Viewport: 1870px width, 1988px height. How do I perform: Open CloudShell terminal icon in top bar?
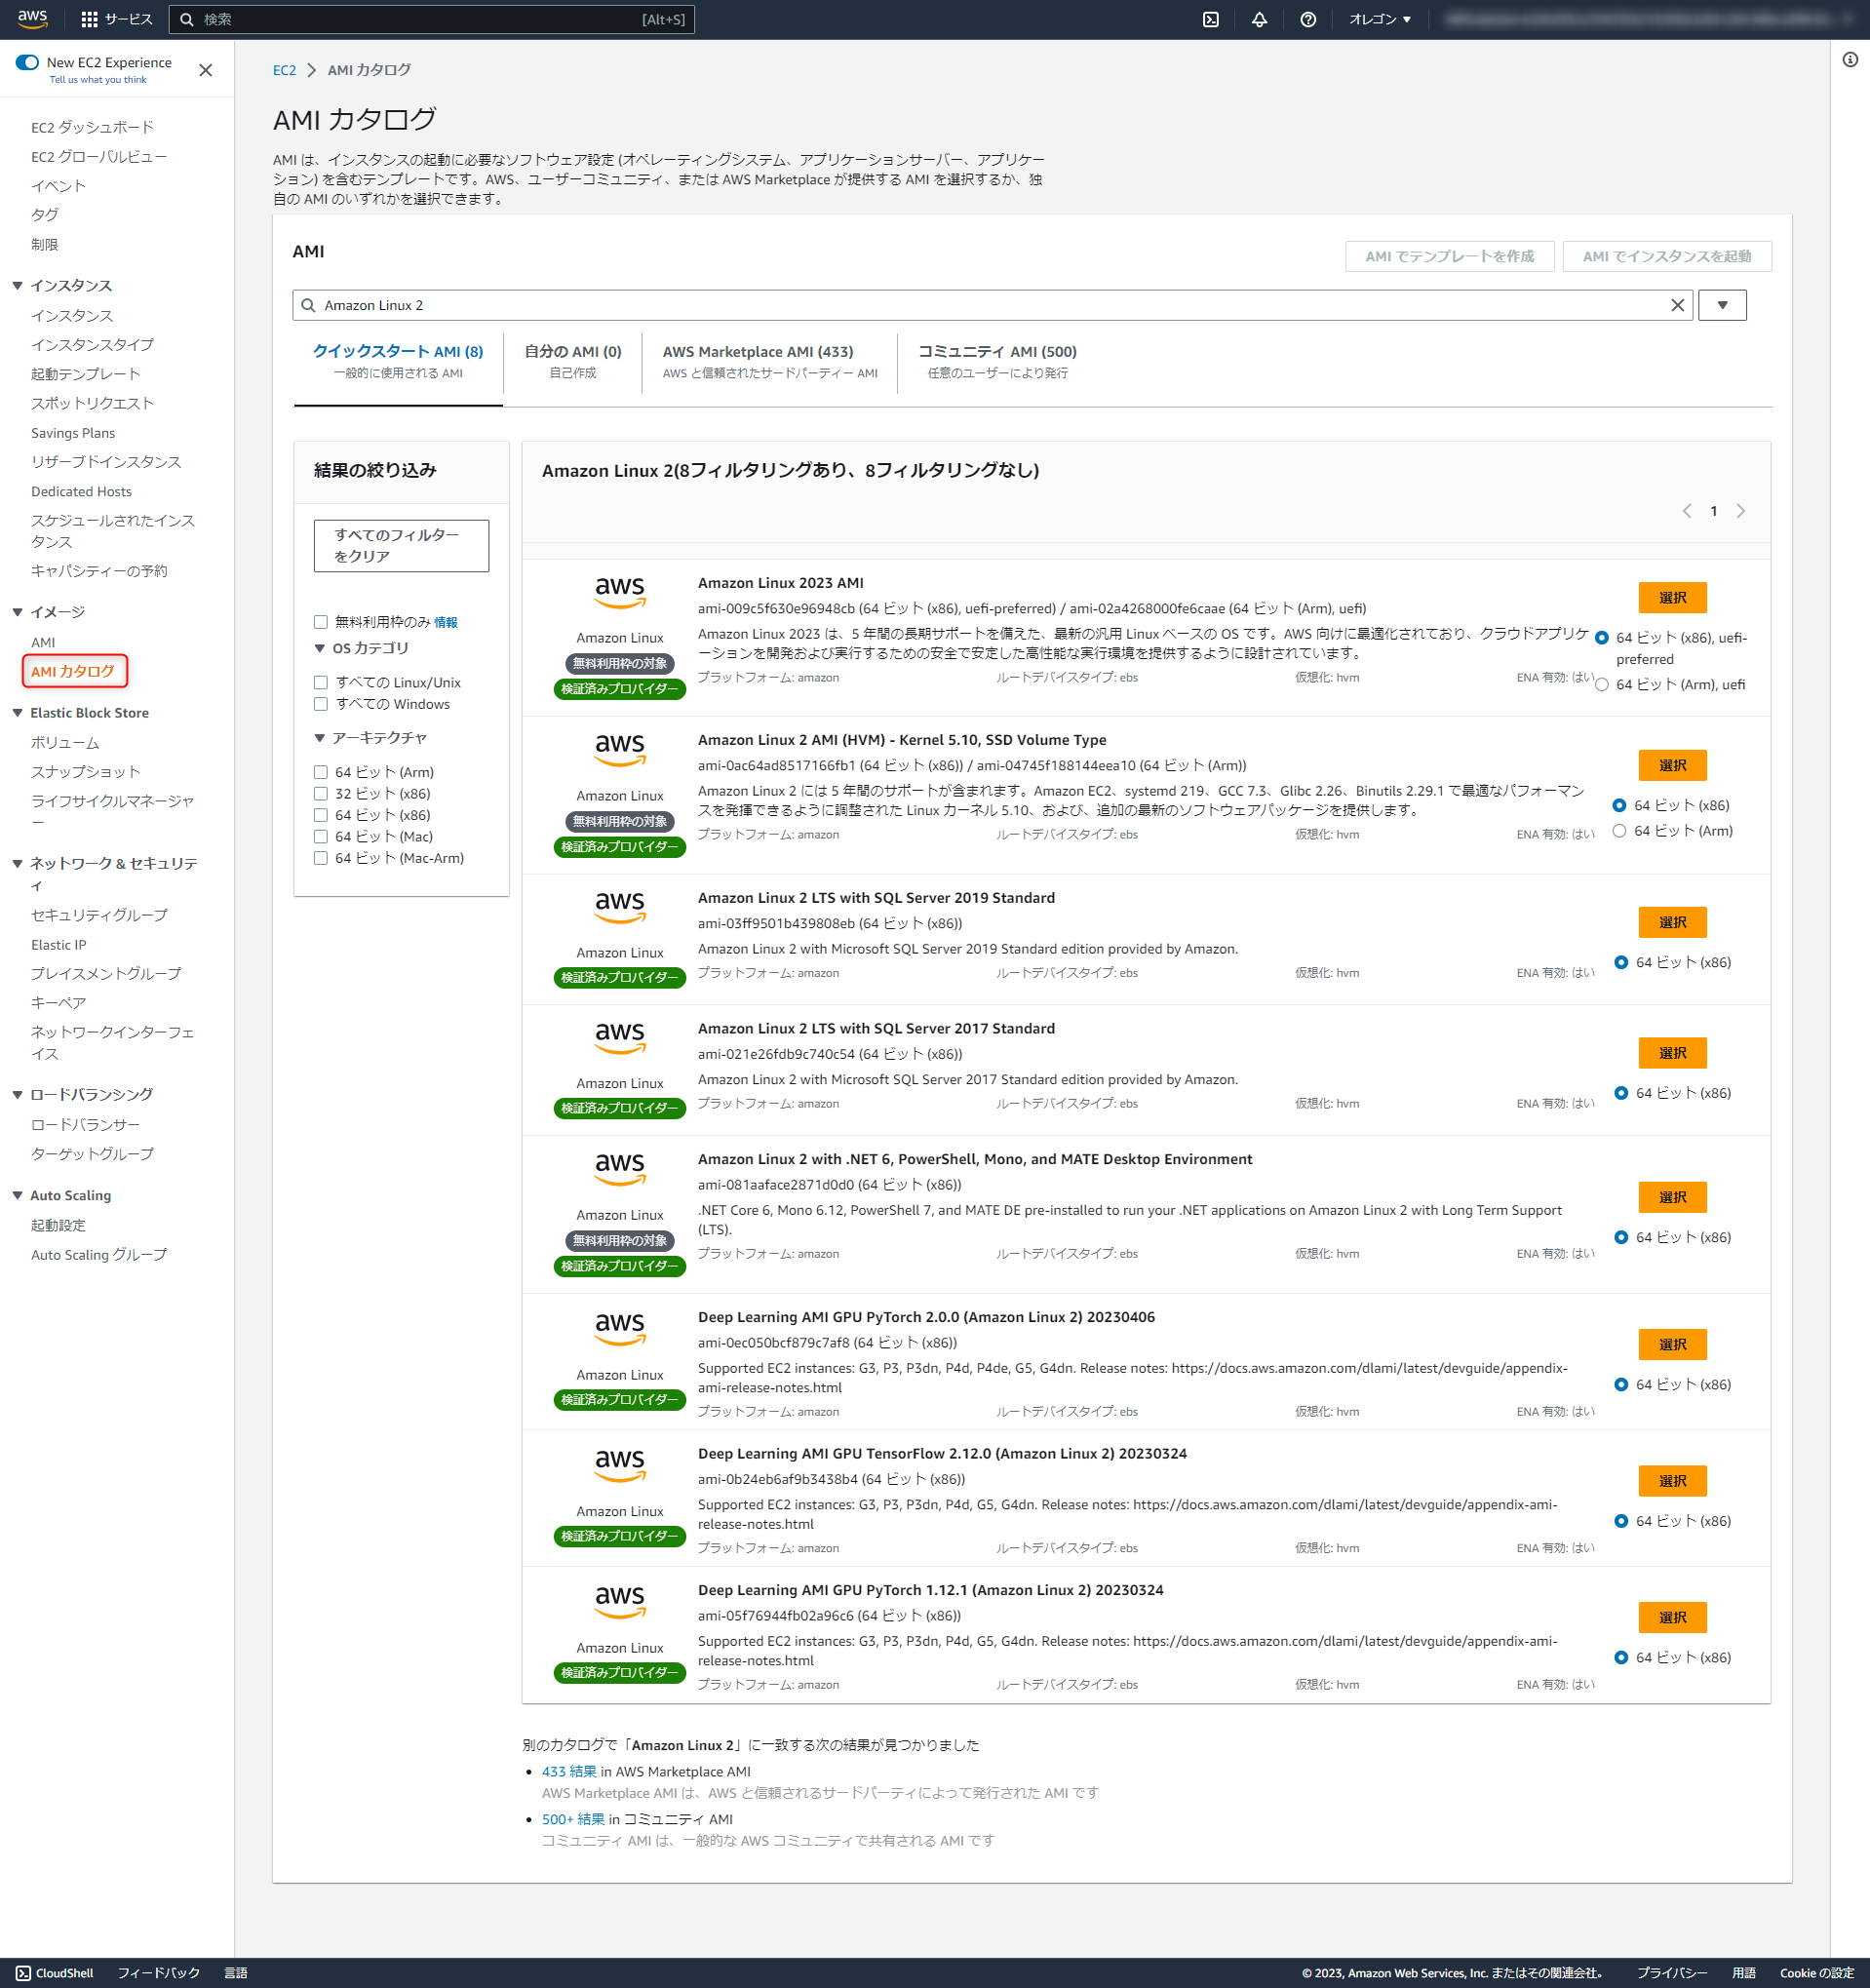1210,19
